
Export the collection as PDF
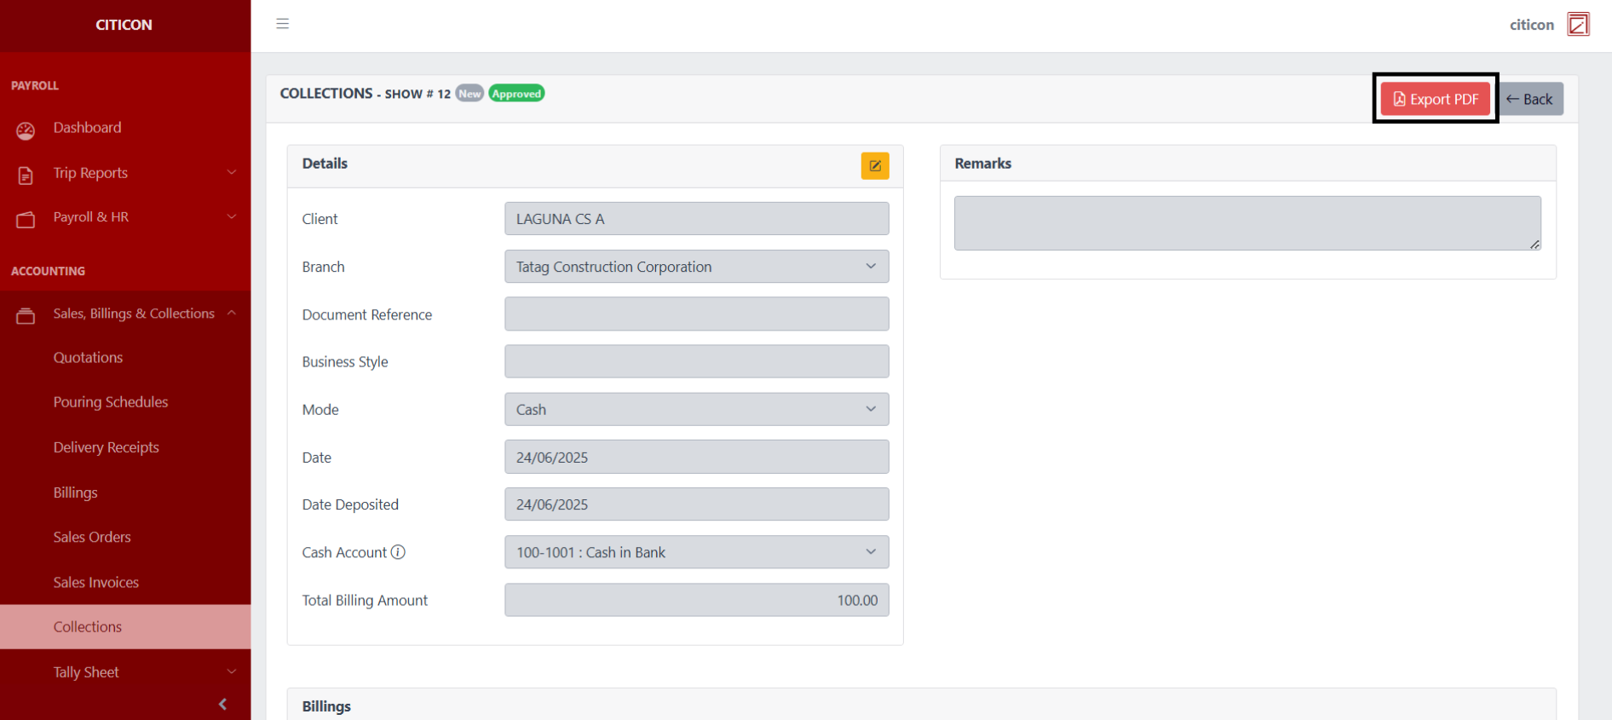[x=1435, y=99]
